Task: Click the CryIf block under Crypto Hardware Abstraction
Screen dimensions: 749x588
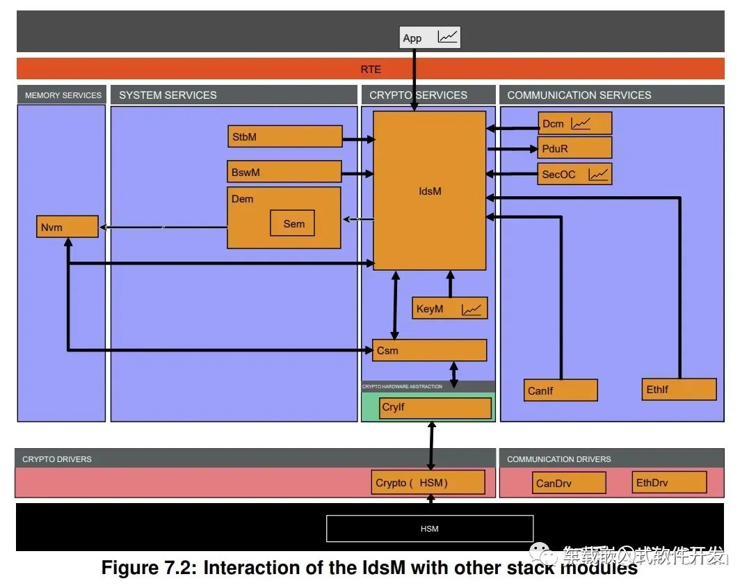Action: pyautogui.click(x=434, y=408)
